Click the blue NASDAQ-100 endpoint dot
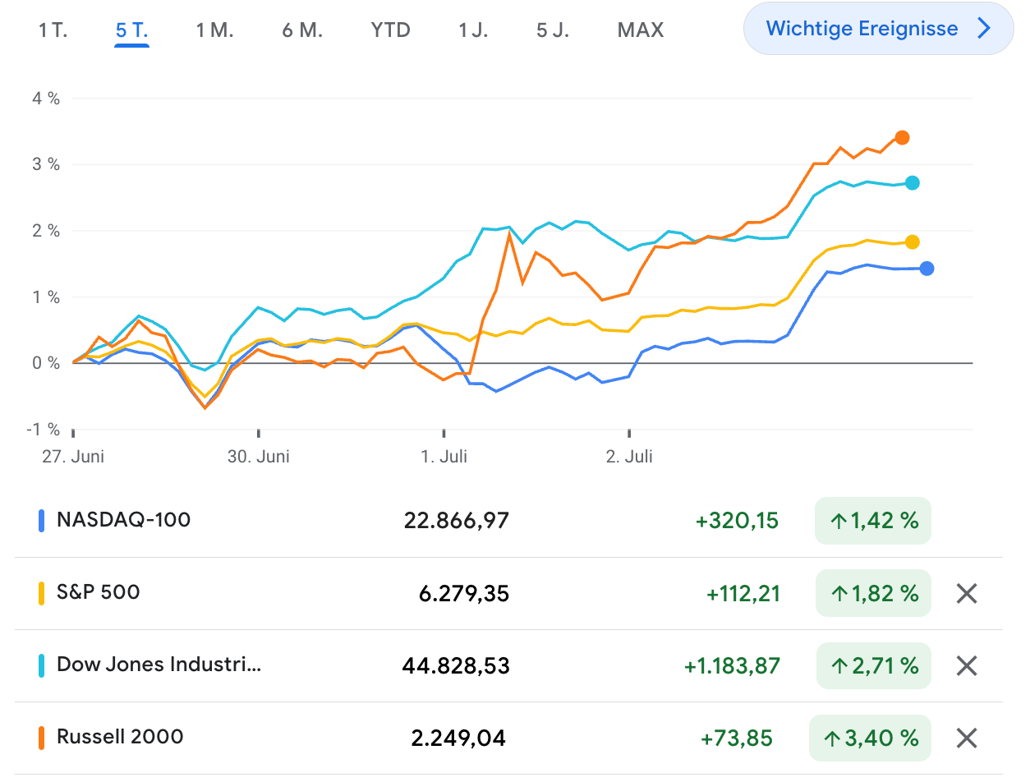Viewport: 1030px width, 782px height. (927, 268)
